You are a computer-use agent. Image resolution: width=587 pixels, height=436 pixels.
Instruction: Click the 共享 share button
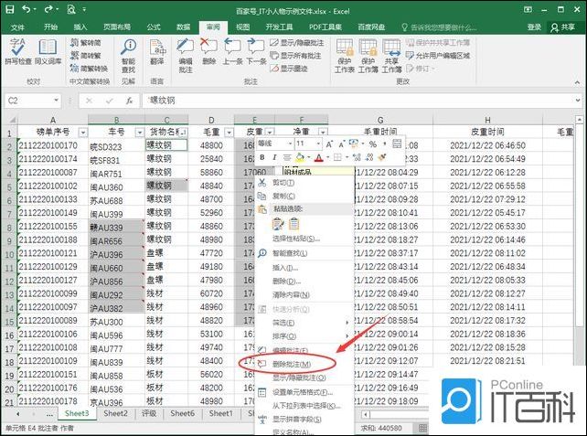[x=563, y=27]
